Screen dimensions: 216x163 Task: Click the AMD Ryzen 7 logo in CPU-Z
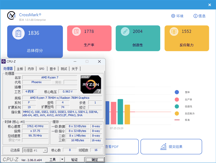[x=91, y=84]
